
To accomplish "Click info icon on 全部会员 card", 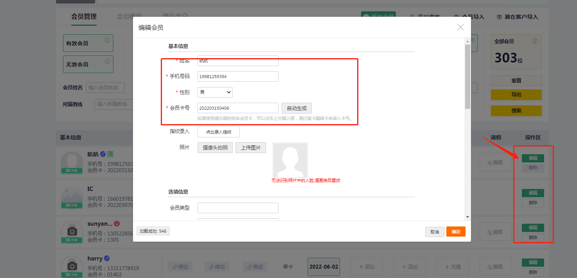I will 535,41.
